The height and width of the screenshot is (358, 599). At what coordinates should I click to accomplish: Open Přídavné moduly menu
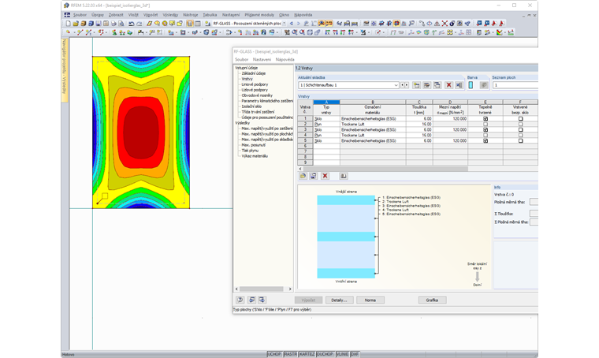tap(259, 15)
